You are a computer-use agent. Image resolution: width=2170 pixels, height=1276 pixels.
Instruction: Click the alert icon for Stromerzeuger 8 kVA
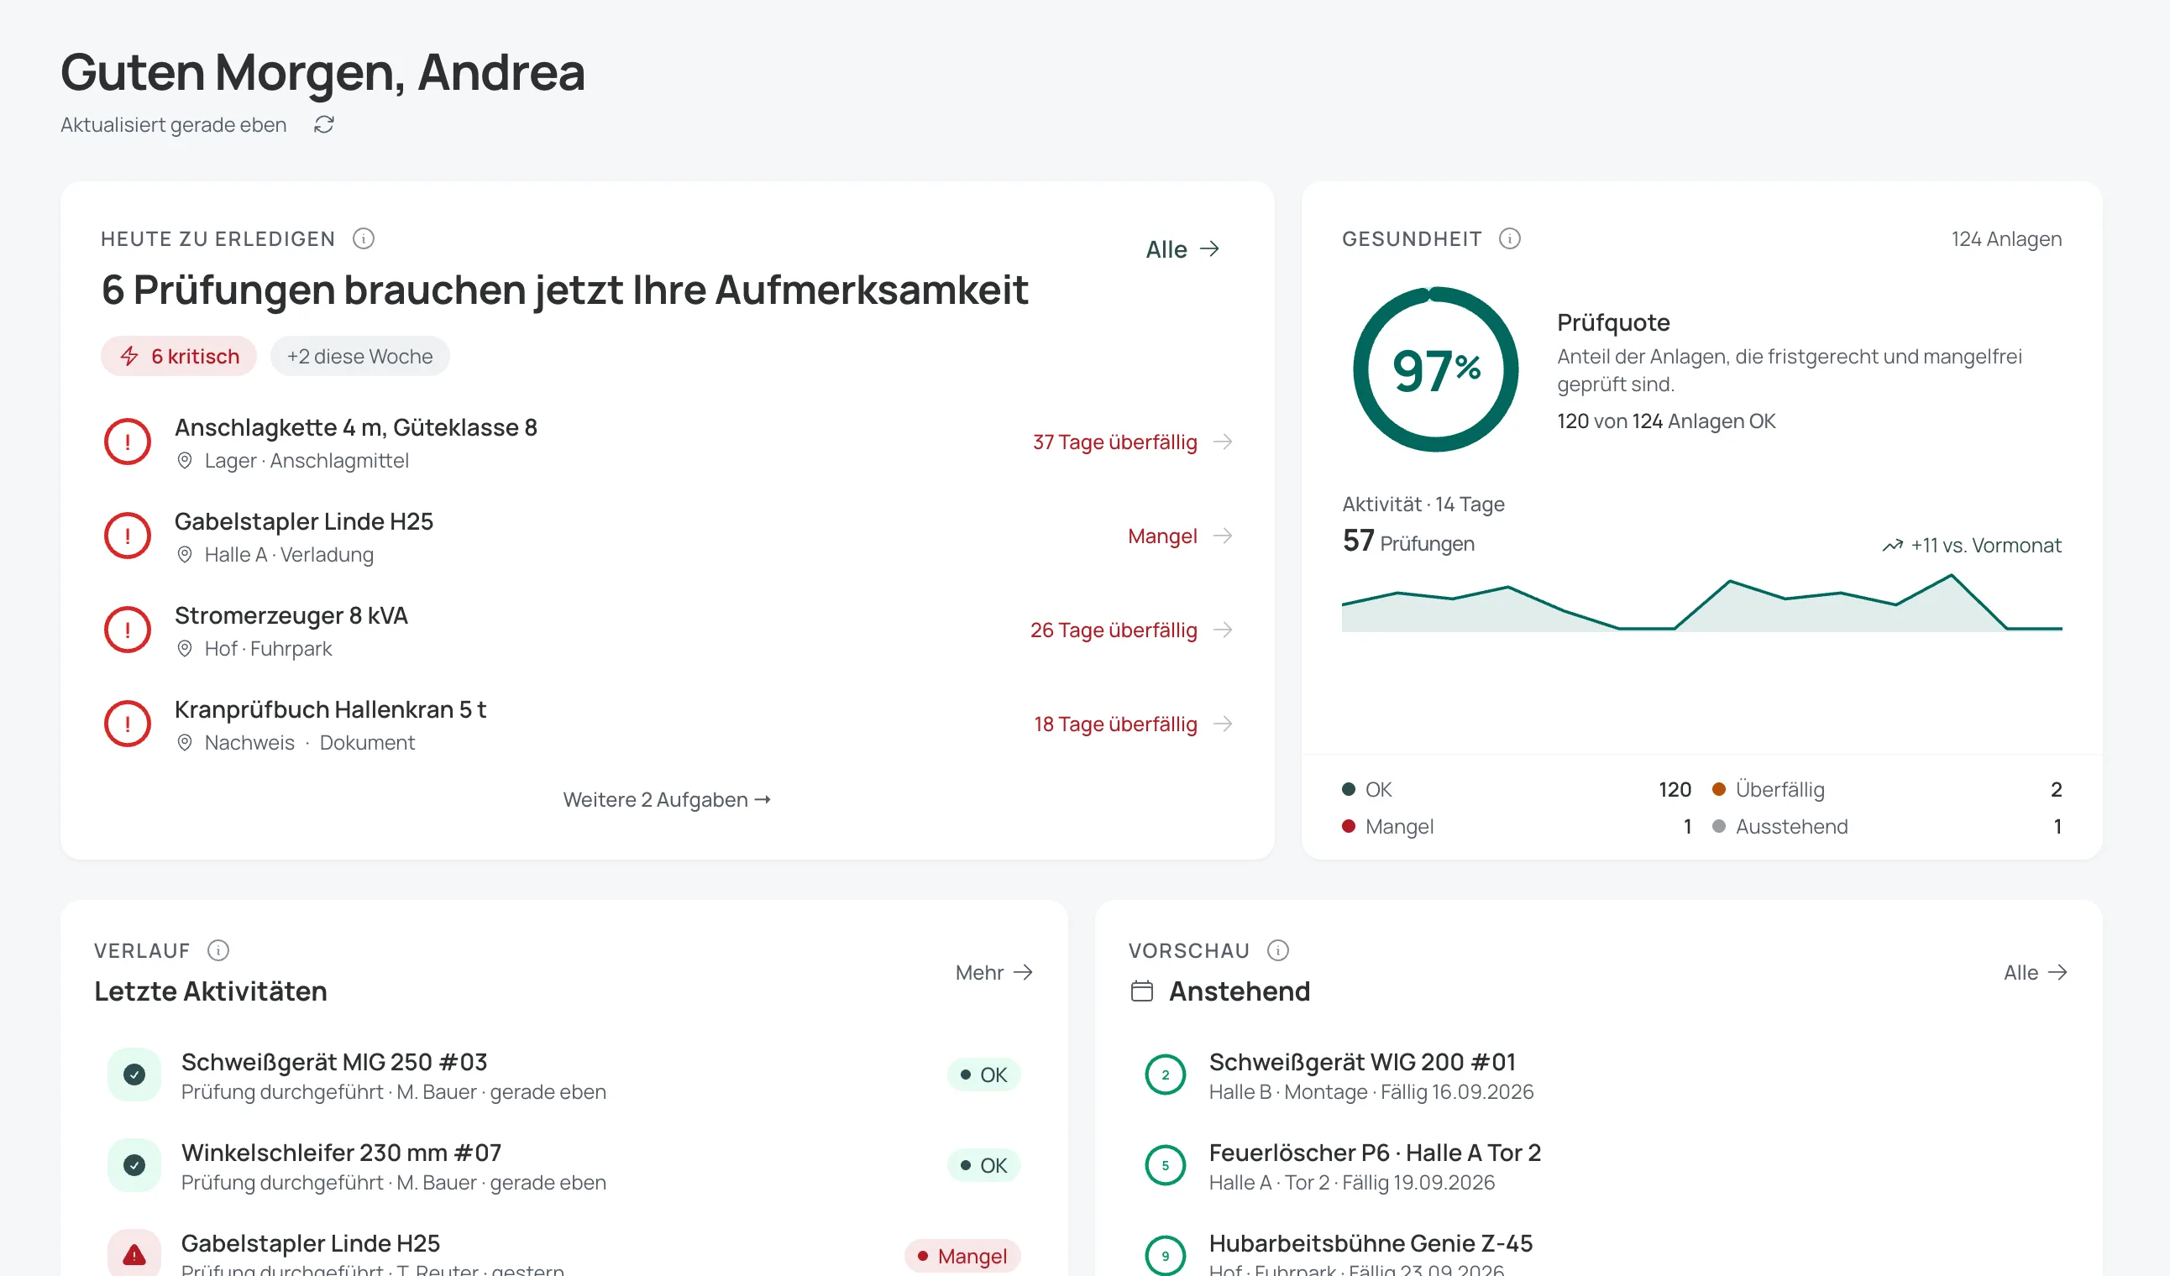point(128,630)
